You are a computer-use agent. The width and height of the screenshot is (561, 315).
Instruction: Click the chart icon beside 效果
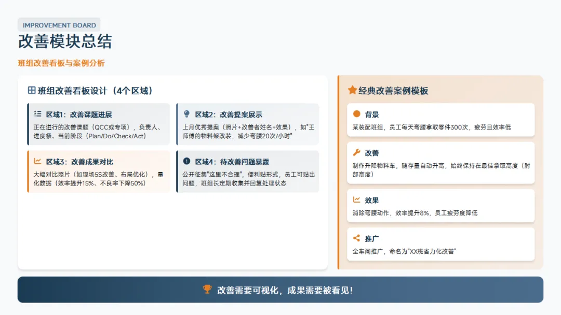point(356,200)
